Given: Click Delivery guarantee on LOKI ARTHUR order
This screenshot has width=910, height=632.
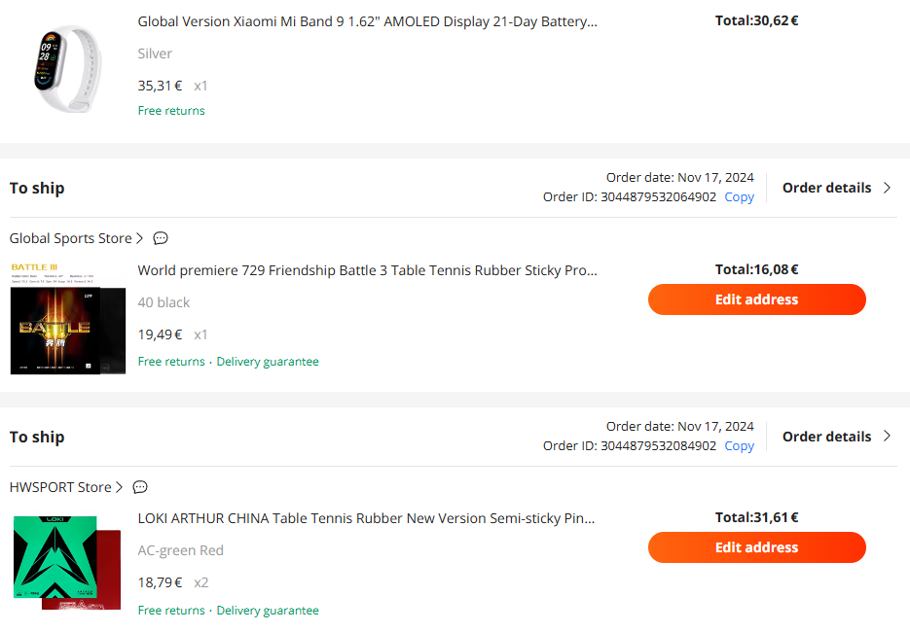Looking at the screenshot, I should 268,610.
